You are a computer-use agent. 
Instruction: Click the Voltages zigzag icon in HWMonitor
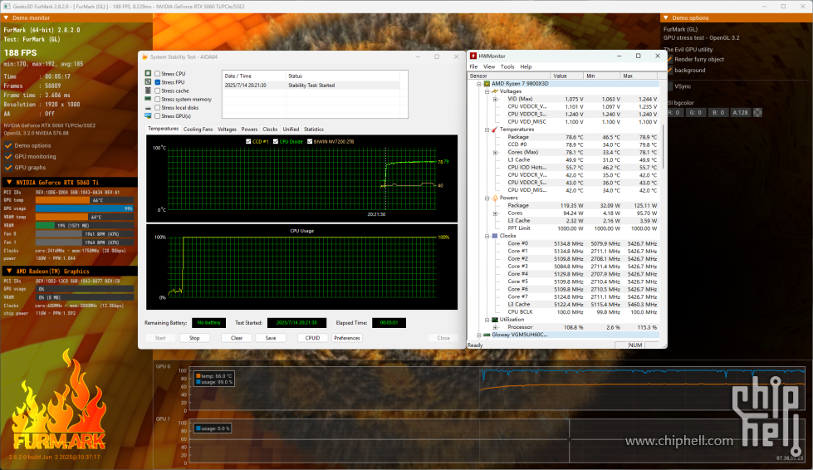[x=495, y=91]
